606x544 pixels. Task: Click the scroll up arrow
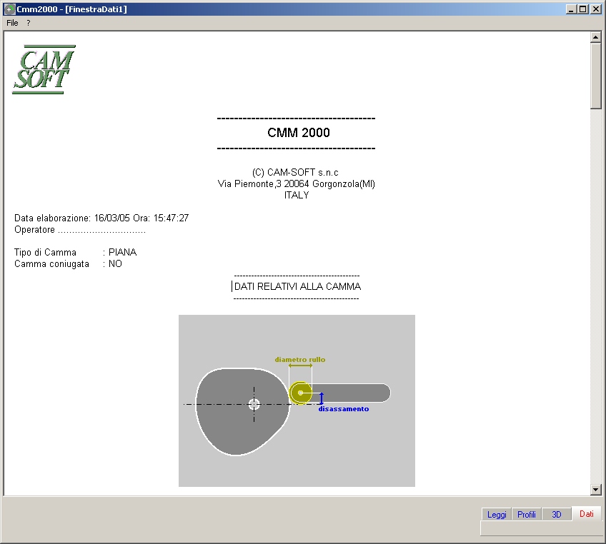click(595, 37)
